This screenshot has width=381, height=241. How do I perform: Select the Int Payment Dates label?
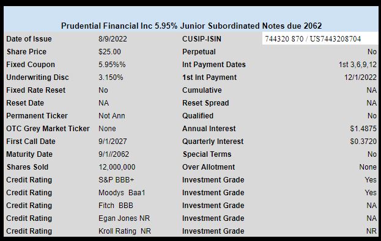(x=214, y=65)
